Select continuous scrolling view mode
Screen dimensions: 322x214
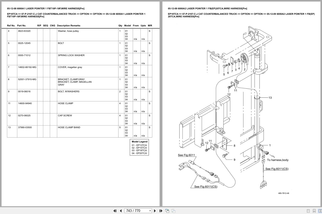(x=314, y=211)
